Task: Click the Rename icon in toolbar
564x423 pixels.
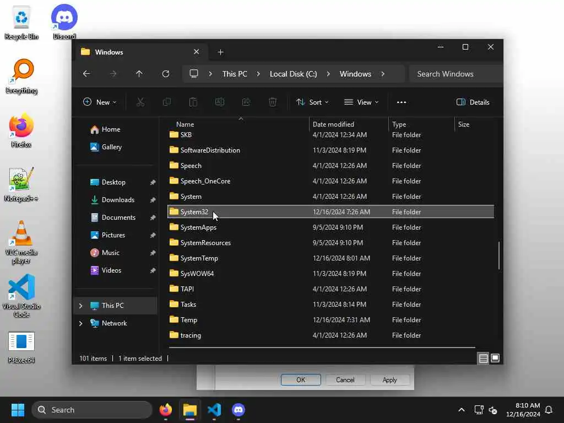Action: tap(220, 102)
